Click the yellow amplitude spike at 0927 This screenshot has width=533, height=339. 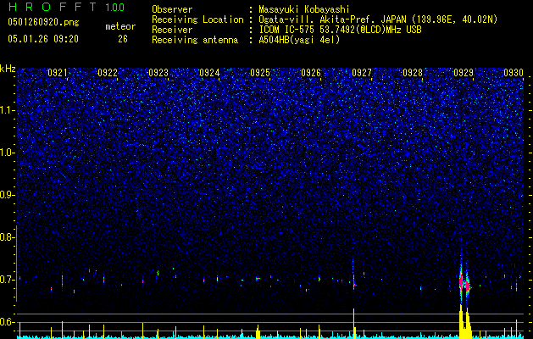click(354, 323)
